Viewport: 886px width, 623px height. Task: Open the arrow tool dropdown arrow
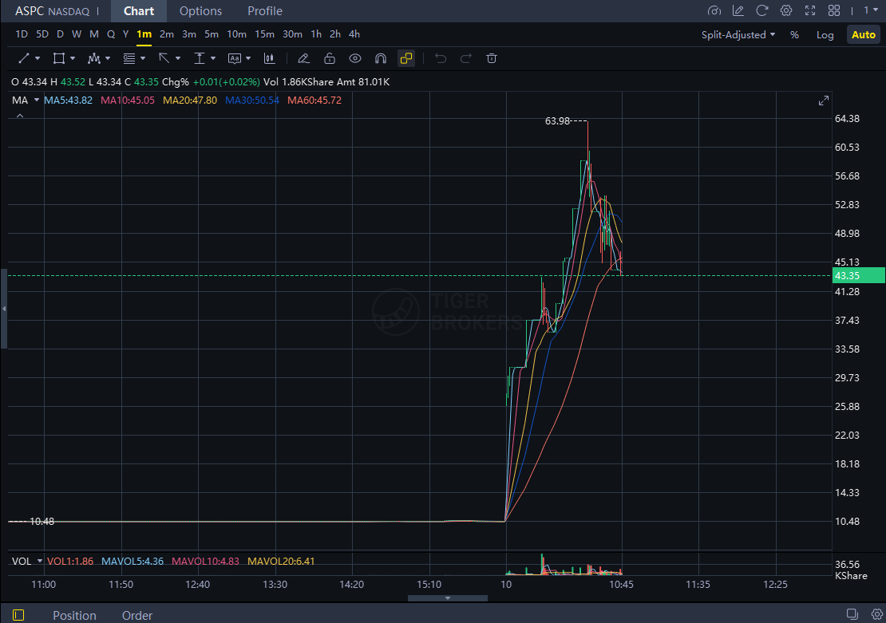[x=177, y=58]
